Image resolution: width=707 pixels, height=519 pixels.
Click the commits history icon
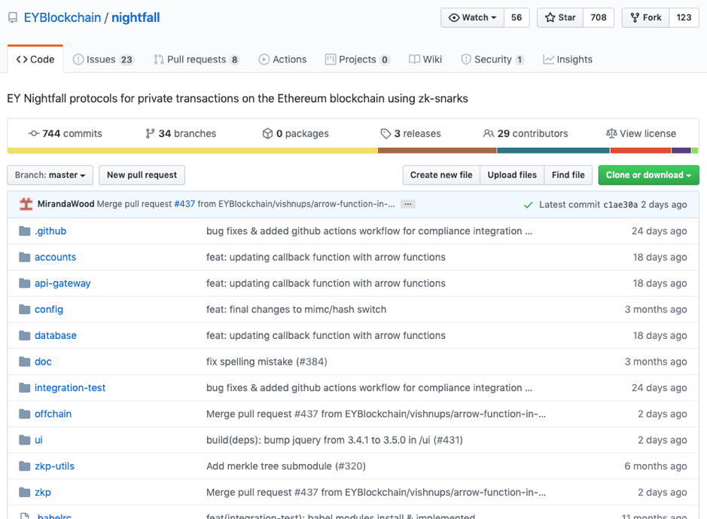(x=34, y=133)
